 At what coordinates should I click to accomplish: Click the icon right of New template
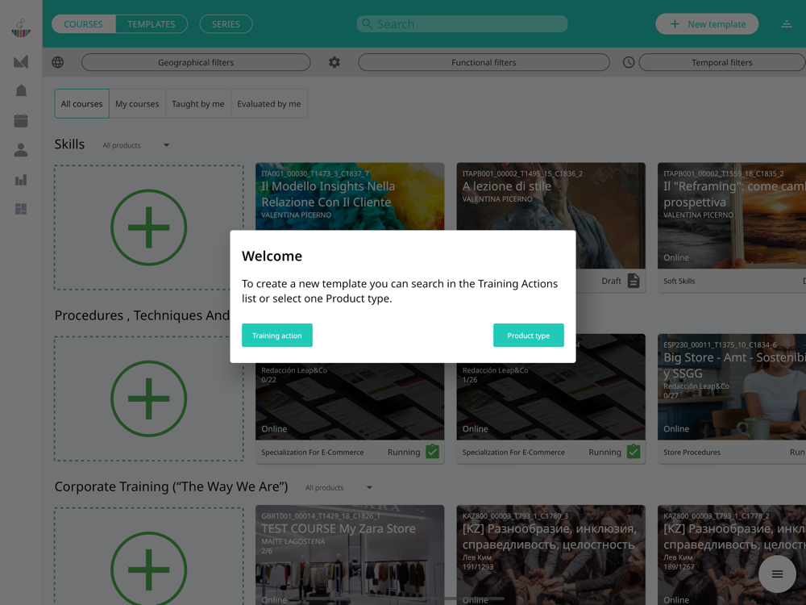(787, 24)
